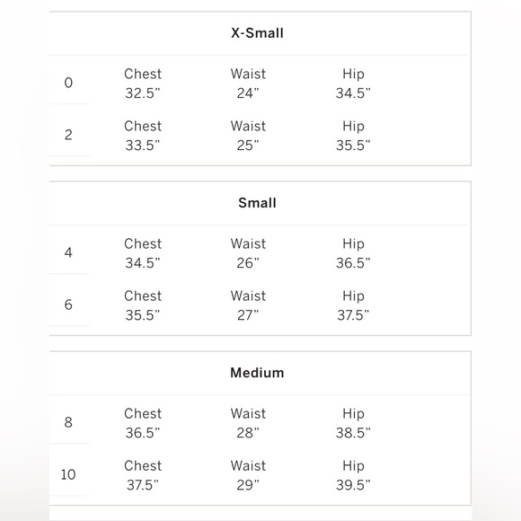521x521 pixels.
Task: Select the Chest 32.5" measurement
Action: point(143,84)
